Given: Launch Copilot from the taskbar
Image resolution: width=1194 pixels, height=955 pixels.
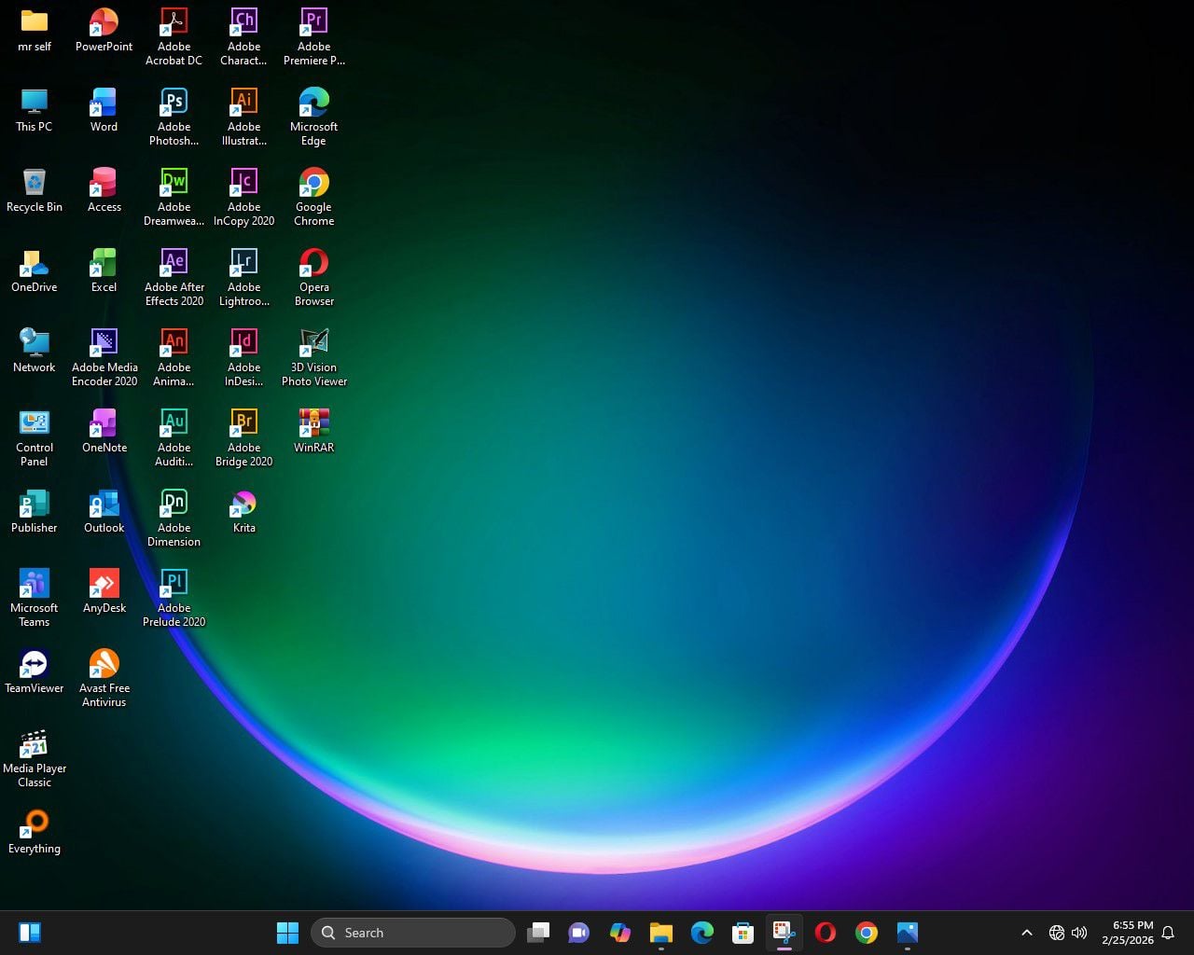Looking at the screenshot, I should pyautogui.click(x=620, y=933).
